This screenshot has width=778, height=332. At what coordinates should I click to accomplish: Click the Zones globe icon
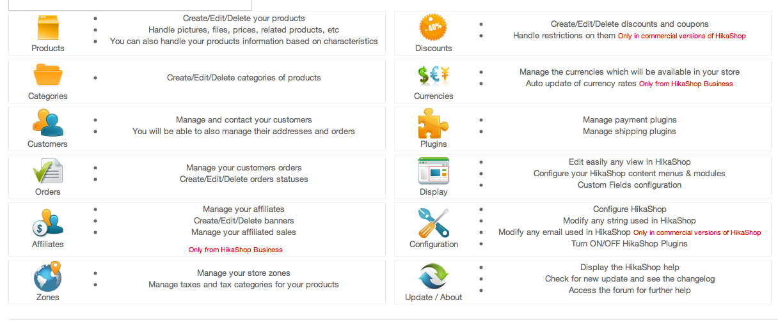click(48, 276)
